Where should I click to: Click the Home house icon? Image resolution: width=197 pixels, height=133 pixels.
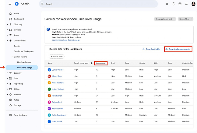[11, 14]
